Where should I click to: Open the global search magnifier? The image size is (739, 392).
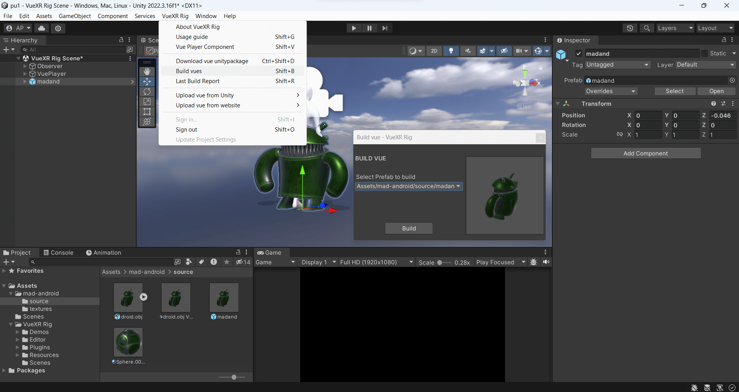coord(647,28)
